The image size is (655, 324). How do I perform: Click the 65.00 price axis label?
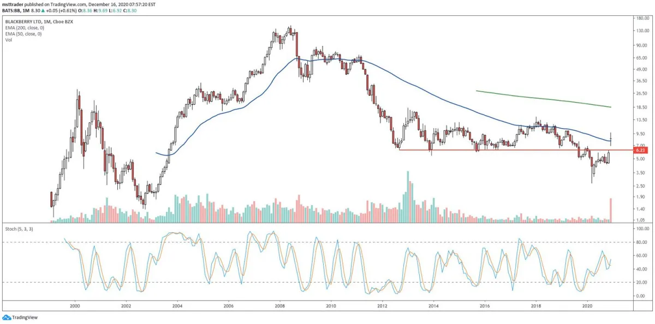pyautogui.click(x=641, y=57)
